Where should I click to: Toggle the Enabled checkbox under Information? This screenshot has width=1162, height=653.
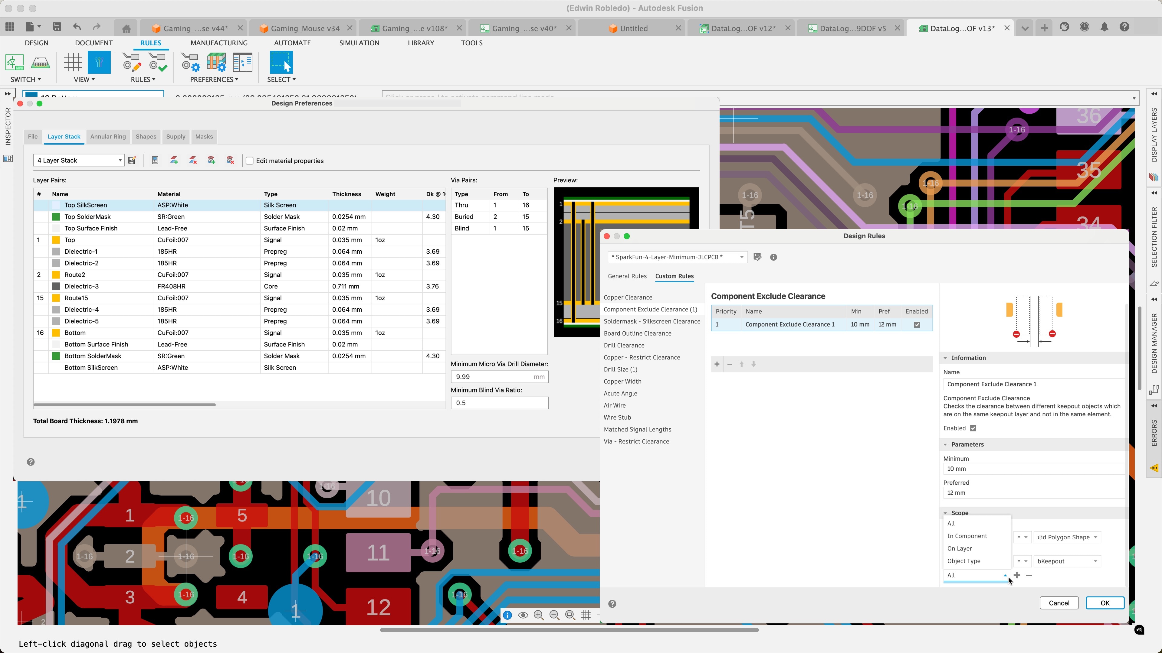tap(973, 428)
